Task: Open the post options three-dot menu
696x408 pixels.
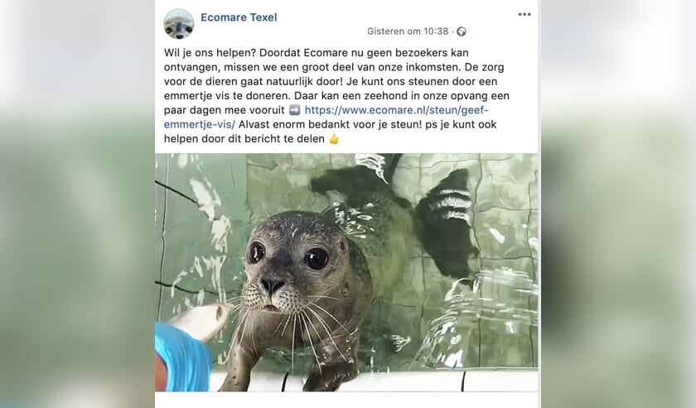Action: [524, 15]
